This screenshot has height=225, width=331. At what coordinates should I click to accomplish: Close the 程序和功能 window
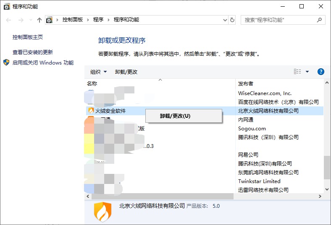point(321,7)
